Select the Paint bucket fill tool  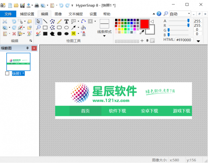click(x=83, y=27)
